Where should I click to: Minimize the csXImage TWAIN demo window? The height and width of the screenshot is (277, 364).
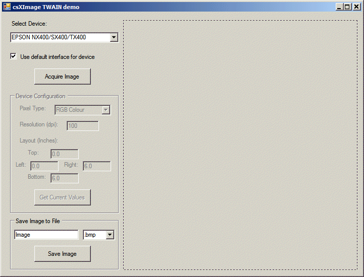[339, 7]
